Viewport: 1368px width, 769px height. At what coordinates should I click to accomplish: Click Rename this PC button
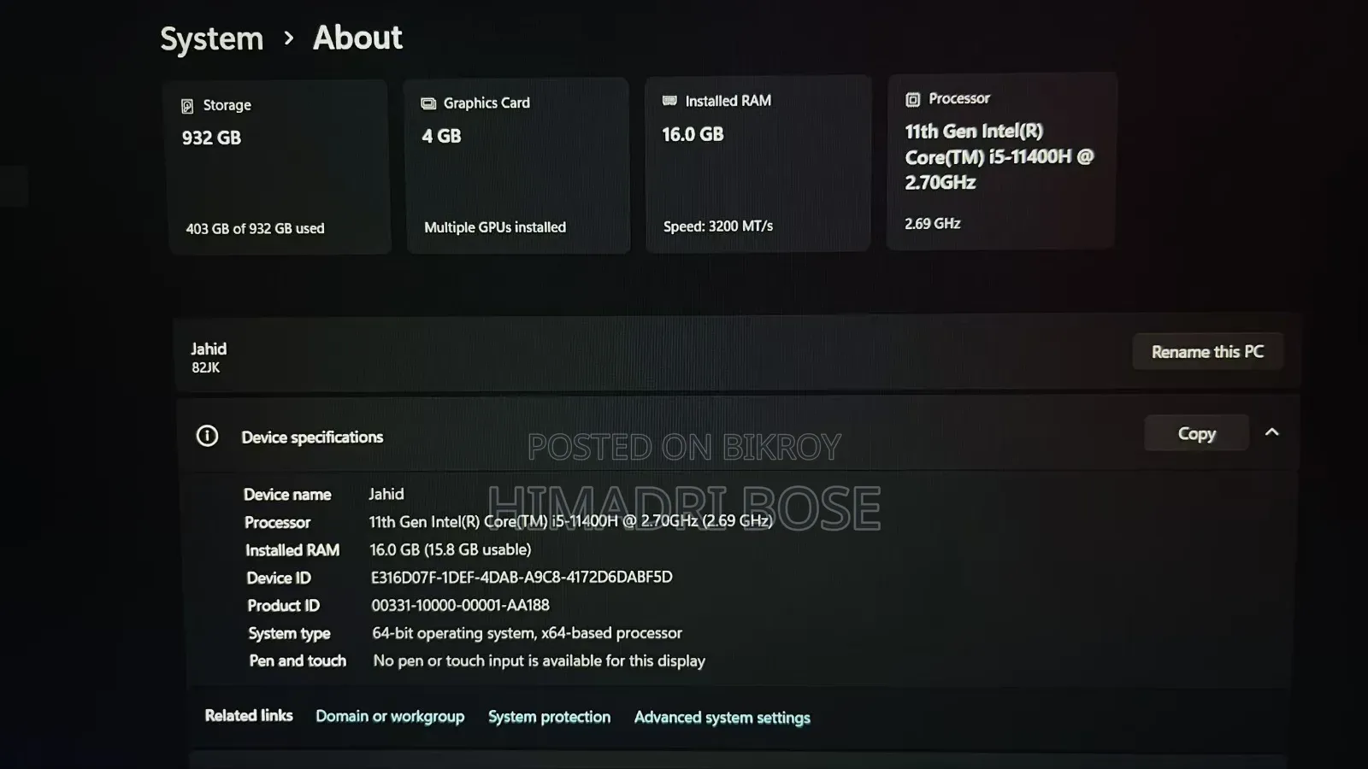coord(1207,352)
